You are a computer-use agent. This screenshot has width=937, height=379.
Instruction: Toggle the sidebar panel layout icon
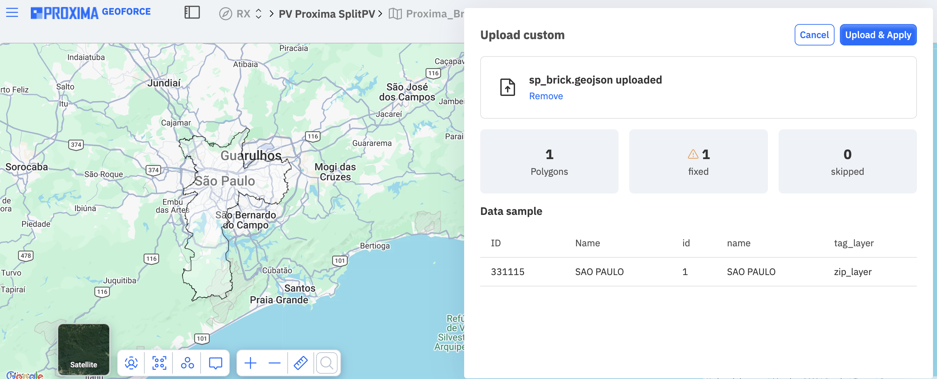pos(192,13)
